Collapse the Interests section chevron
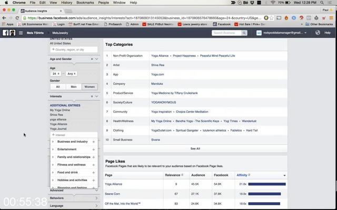 click(96, 97)
